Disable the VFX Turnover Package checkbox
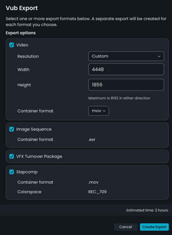The image size is (172, 235). pyautogui.click(x=11, y=156)
